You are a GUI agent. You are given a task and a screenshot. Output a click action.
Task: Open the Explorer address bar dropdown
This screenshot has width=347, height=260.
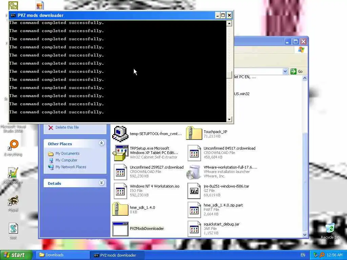(x=285, y=71)
